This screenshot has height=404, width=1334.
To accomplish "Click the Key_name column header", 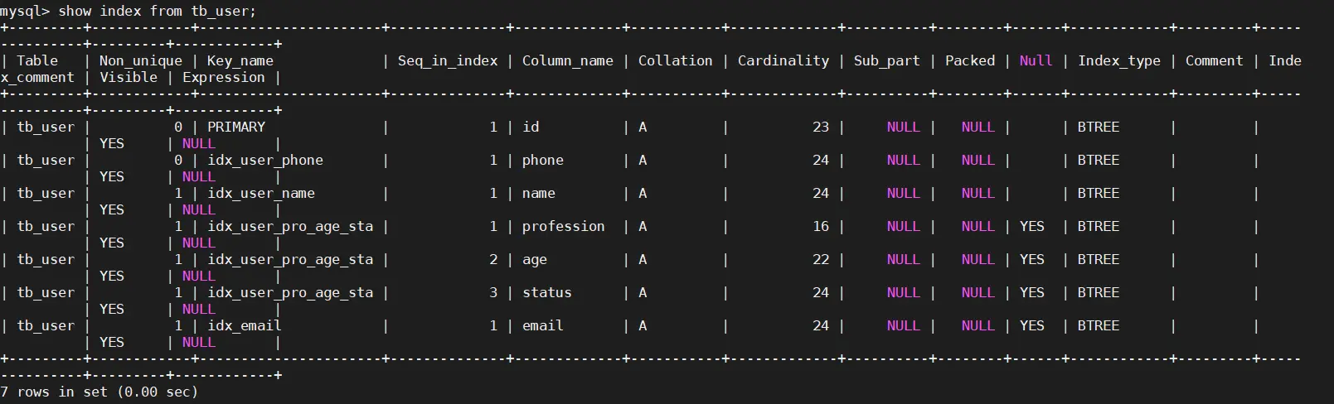I will pos(240,61).
